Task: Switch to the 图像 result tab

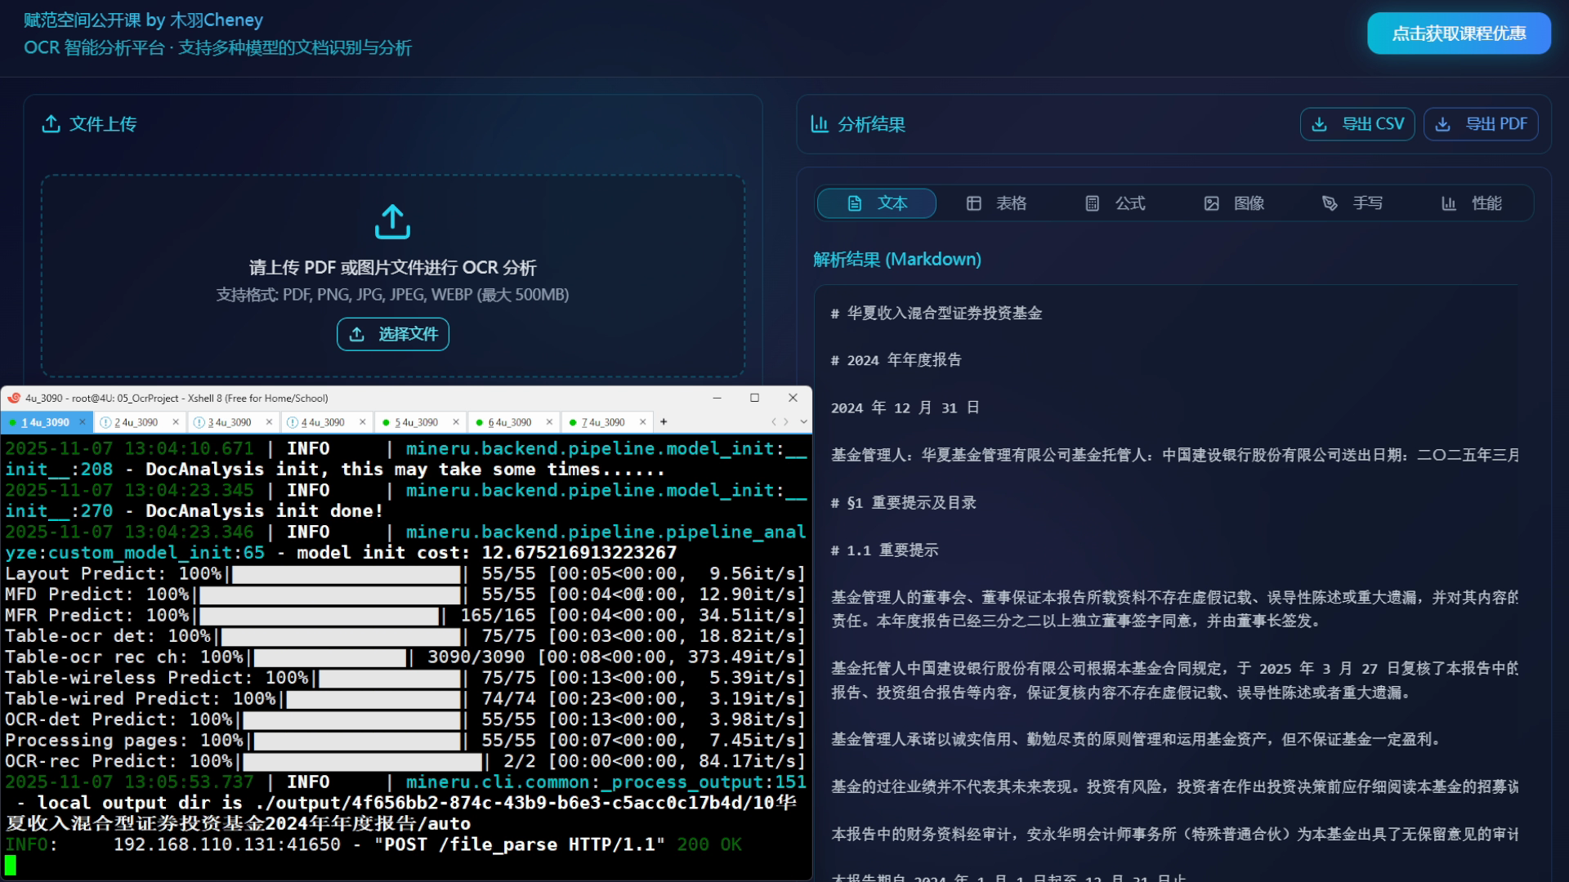Action: click(x=1234, y=203)
